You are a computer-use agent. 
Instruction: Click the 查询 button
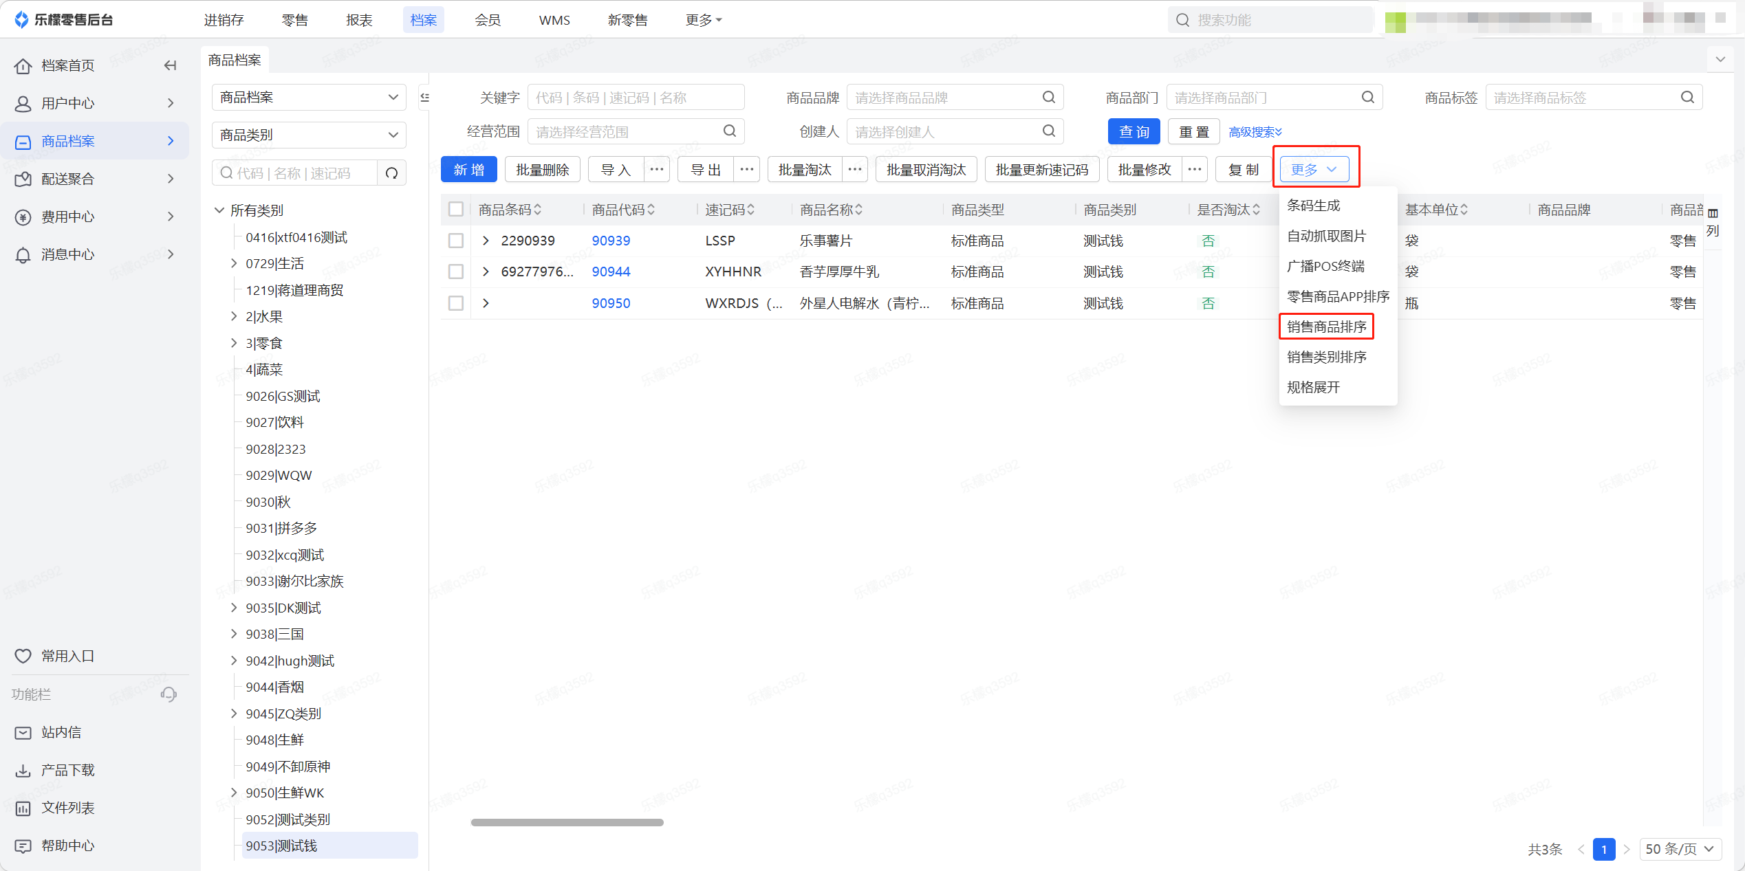point(1134,131)
